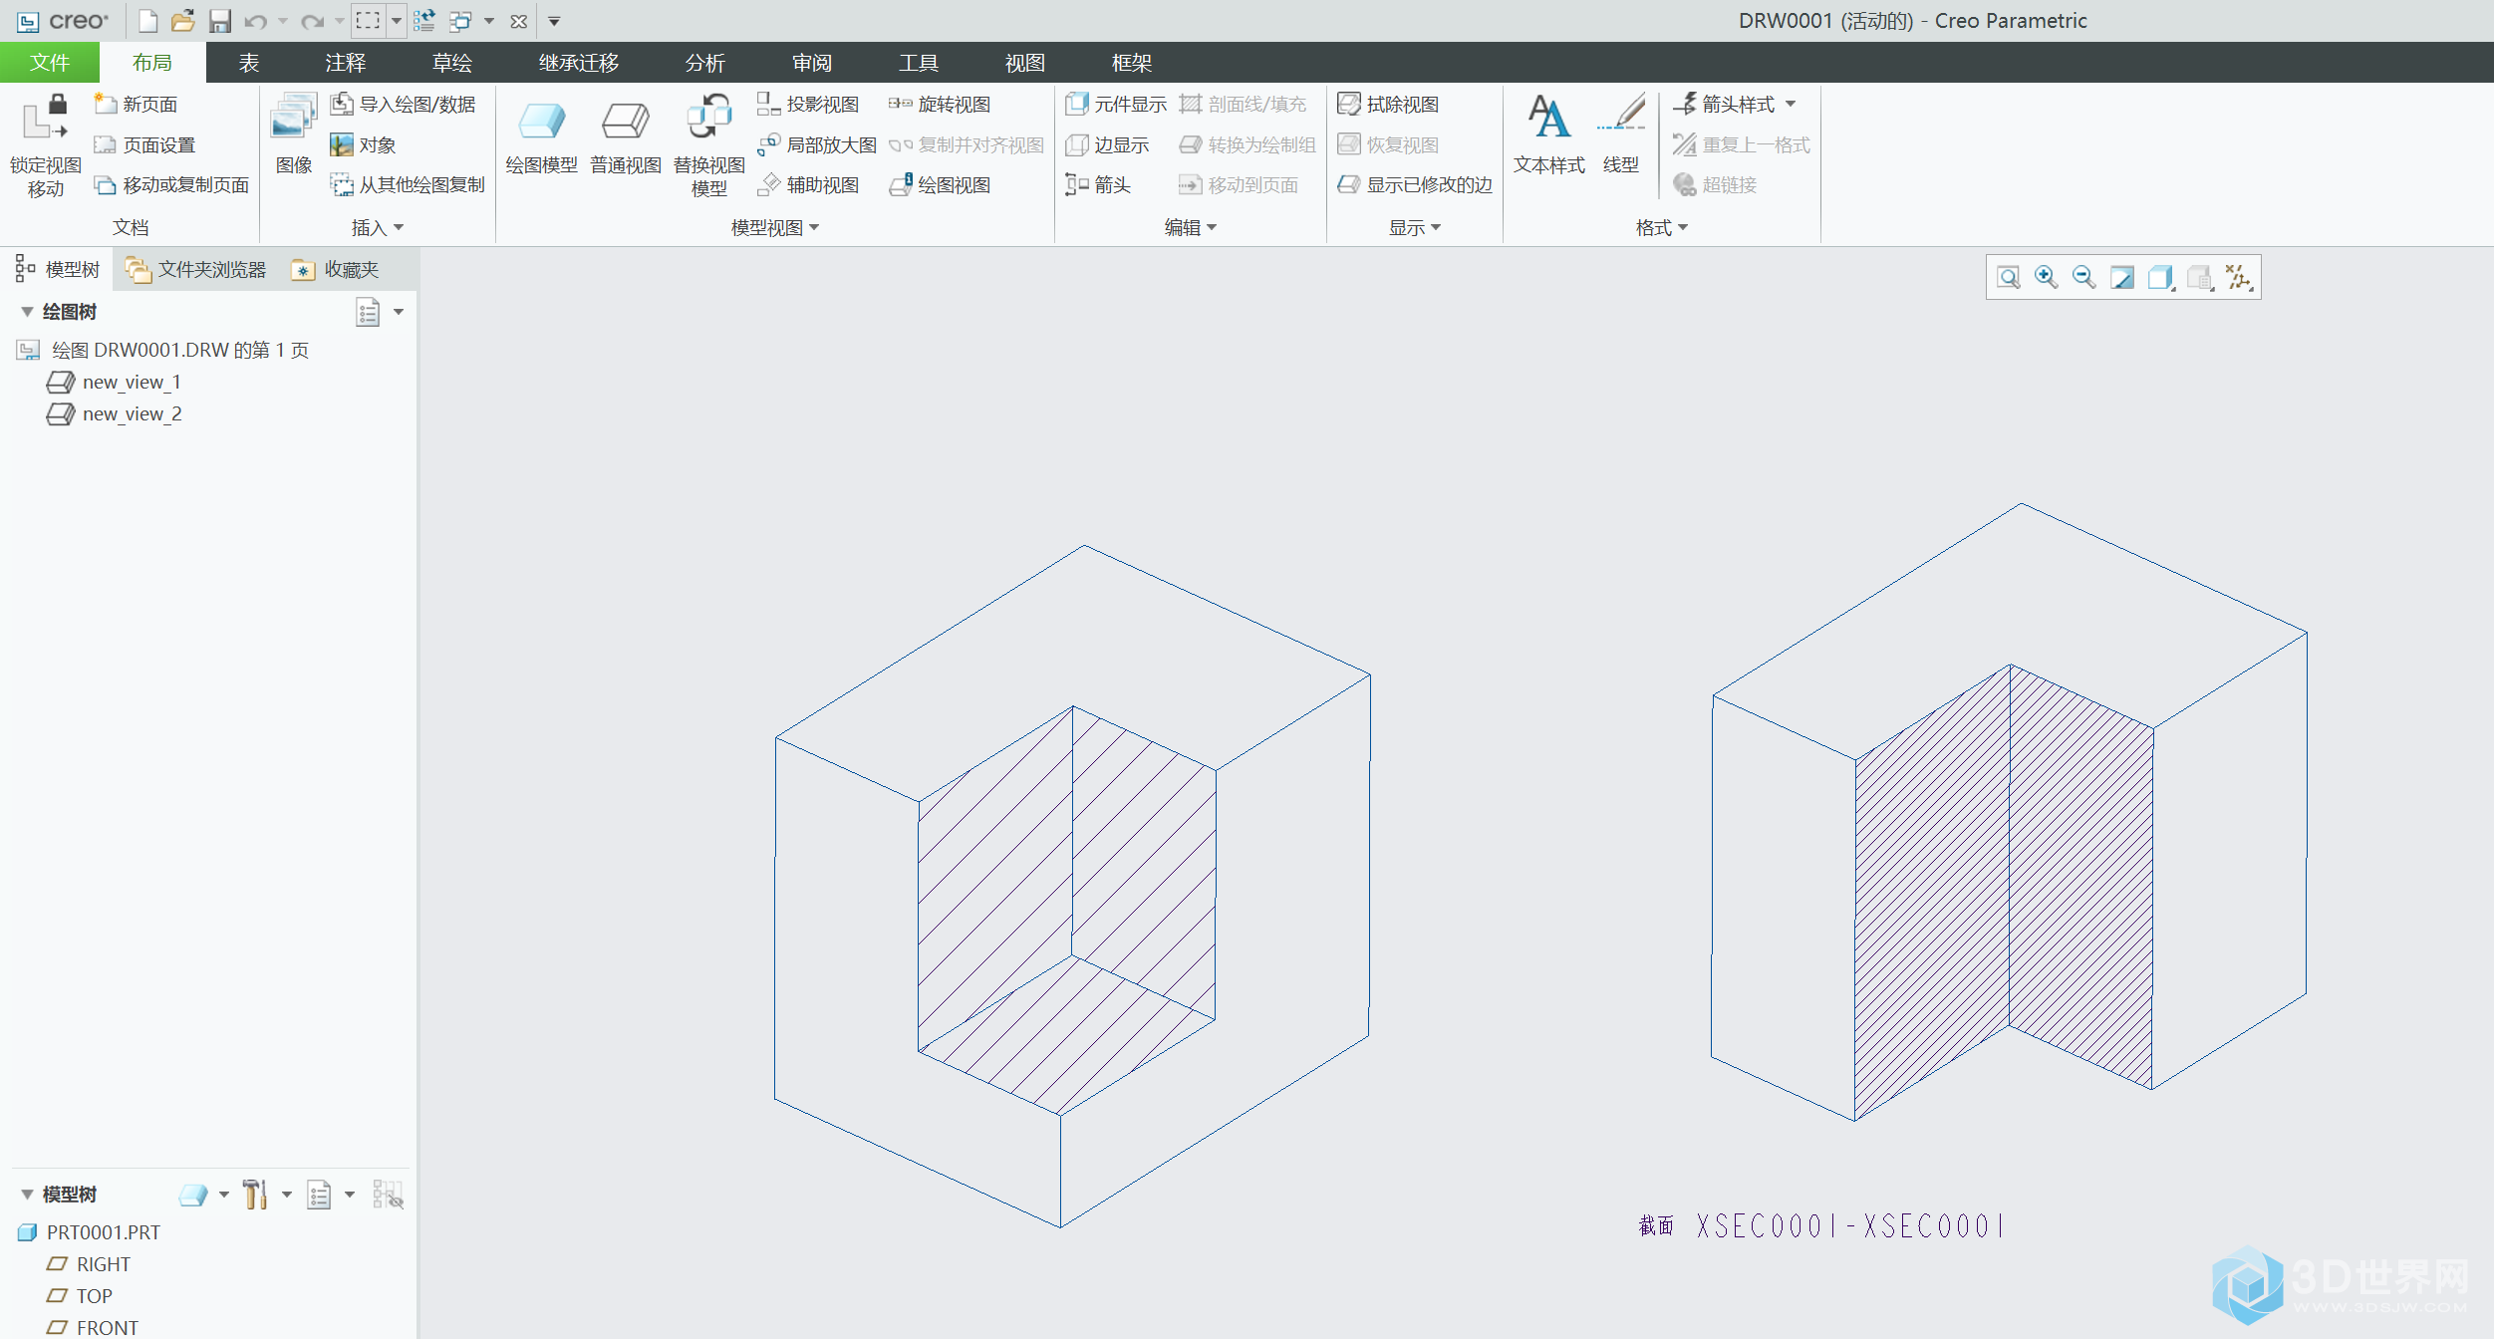Open the customize quick access toolbar dropdown

pyautogui.click(x=554, y=21)
